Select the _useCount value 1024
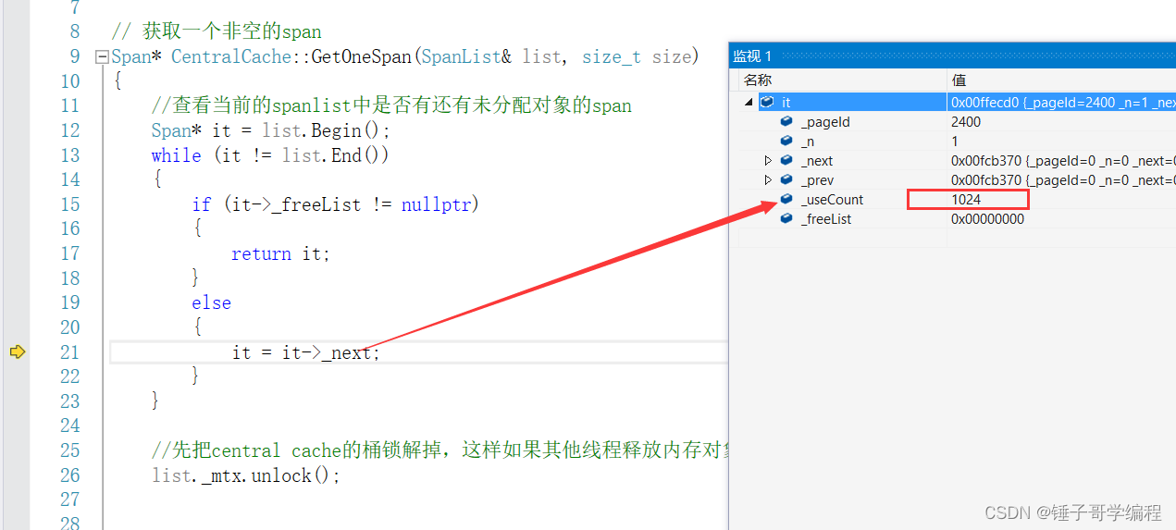This screenshot has width=1176, height=530. tap(966, 200)
